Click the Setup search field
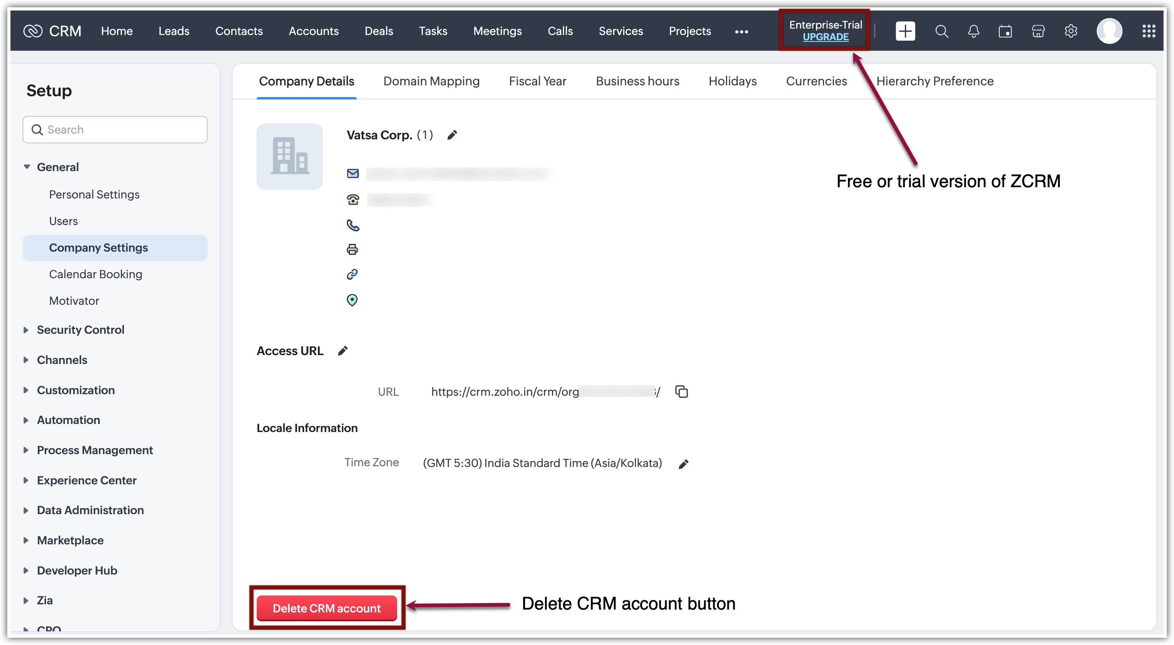The image size is (1174, 645). [x=115, y=130]
